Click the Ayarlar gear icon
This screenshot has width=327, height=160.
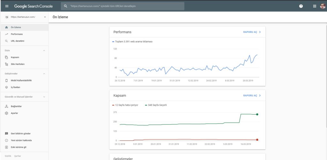pyautogui.click(x=6, y=113)
